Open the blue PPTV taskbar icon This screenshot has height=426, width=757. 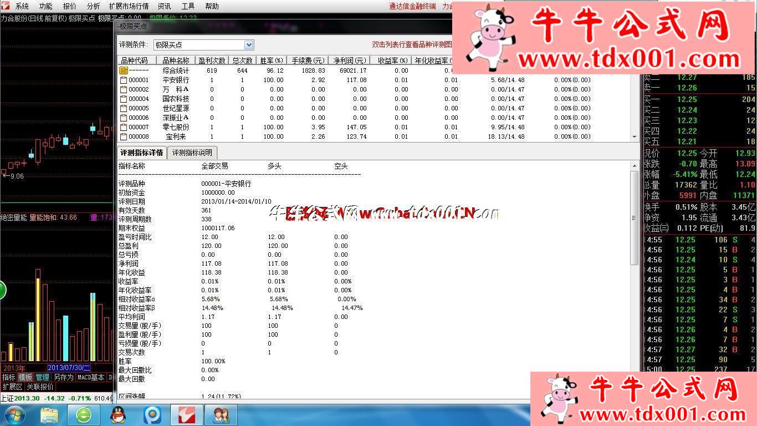coord(152,415)
